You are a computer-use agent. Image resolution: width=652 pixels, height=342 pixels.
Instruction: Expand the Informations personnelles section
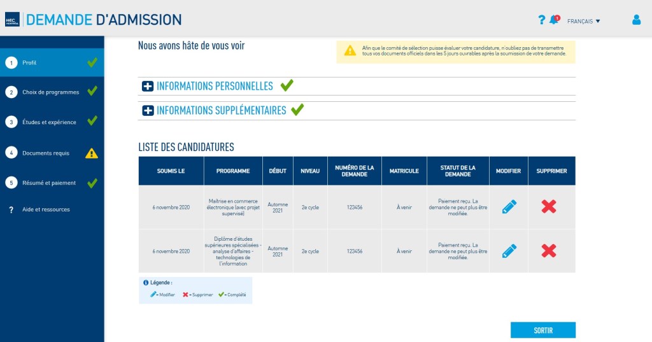click(x=148, y=87)
